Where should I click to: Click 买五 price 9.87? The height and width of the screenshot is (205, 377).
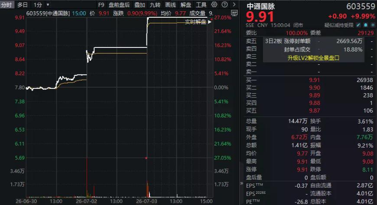pos(315,110)
